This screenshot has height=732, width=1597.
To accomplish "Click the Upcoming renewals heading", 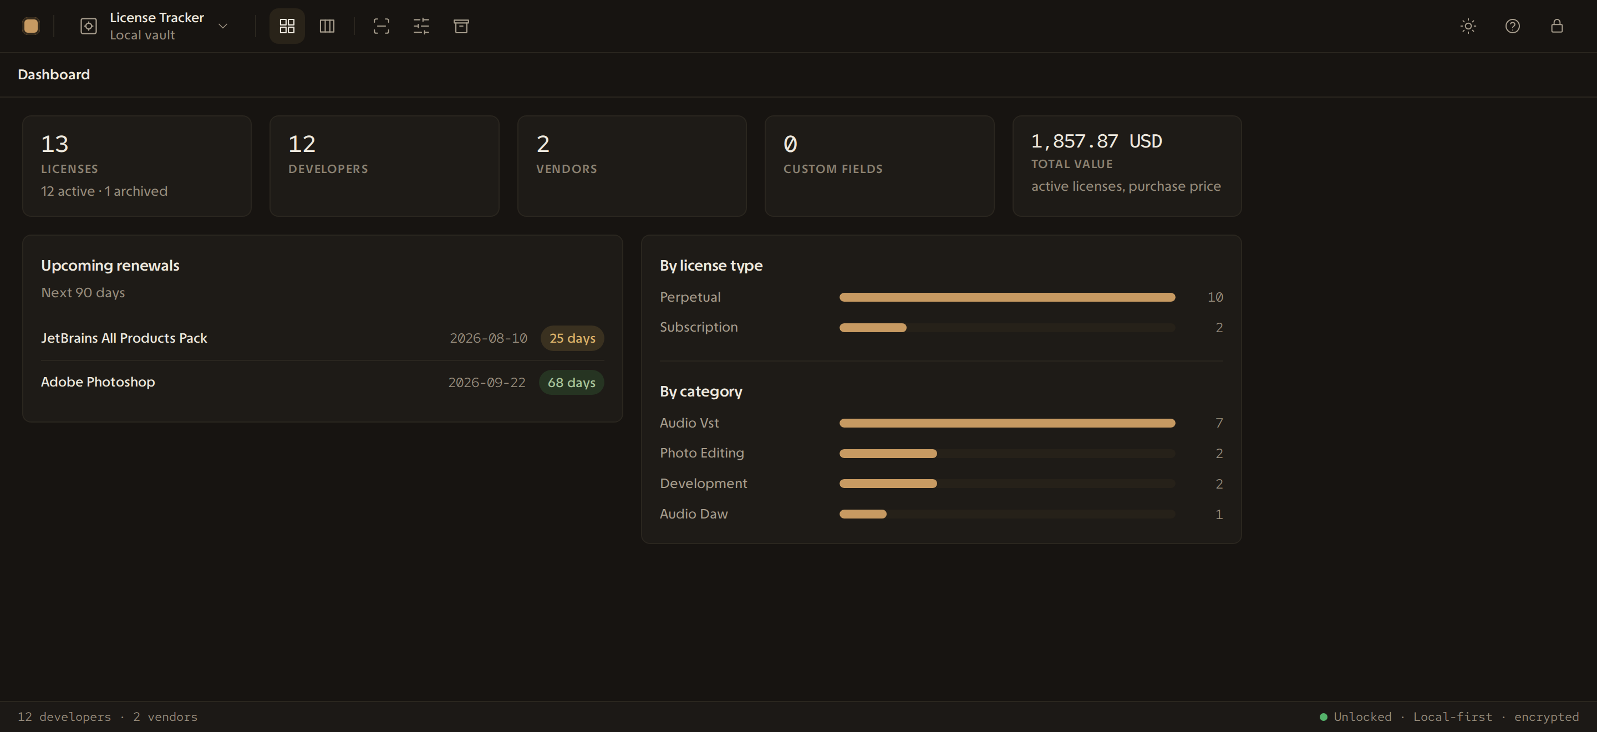I will 110,265.
